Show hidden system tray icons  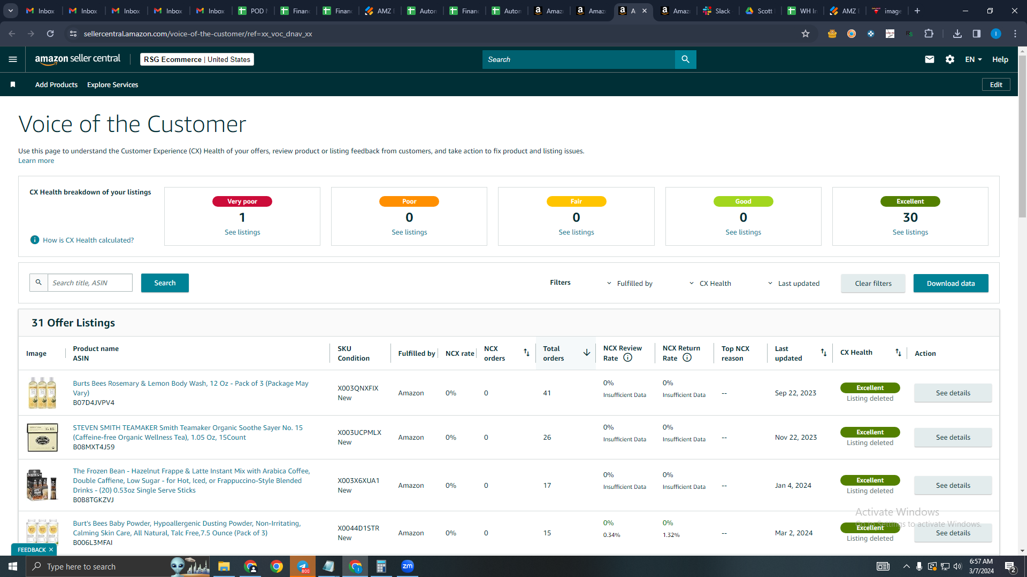(906, 566)
